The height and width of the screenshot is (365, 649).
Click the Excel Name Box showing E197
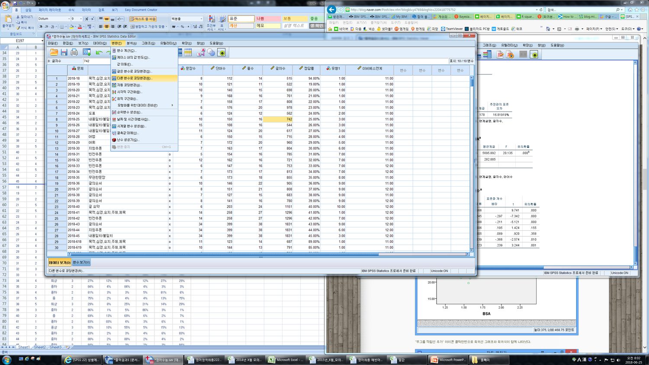tap(22, 41)
